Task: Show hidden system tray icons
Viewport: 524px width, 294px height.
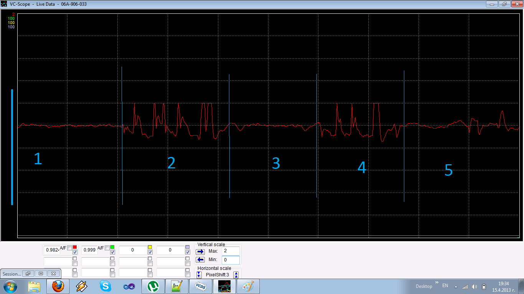Action: click(456, 287)
